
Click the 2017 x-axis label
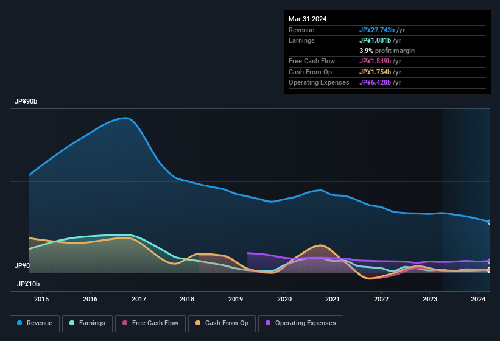click(139, 299)
